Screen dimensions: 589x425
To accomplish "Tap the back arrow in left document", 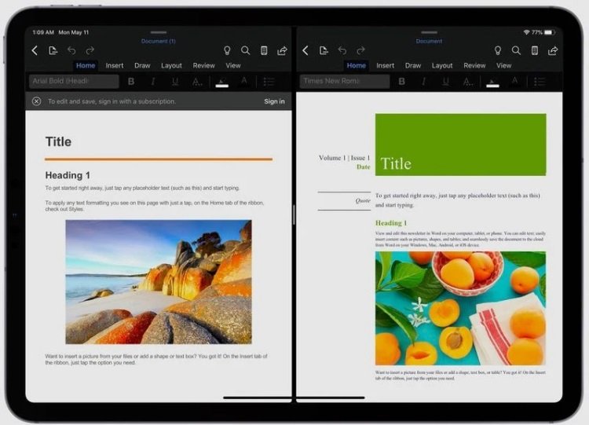I will pos(35,50).
